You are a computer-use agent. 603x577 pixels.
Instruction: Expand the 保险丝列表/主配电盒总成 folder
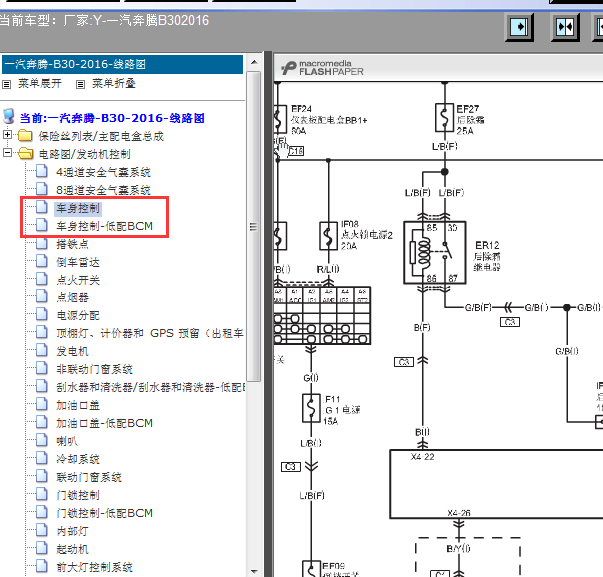(x=7, y=135)
